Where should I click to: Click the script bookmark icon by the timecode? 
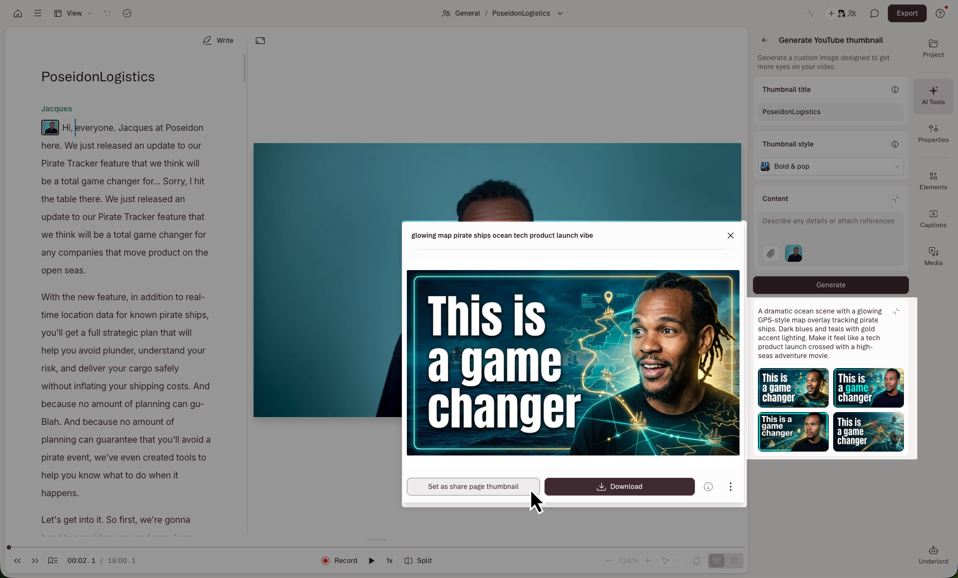[53, 561]
